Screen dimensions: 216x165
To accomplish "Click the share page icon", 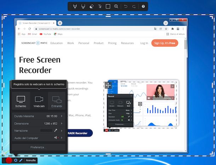I will [x=161, y=29].
